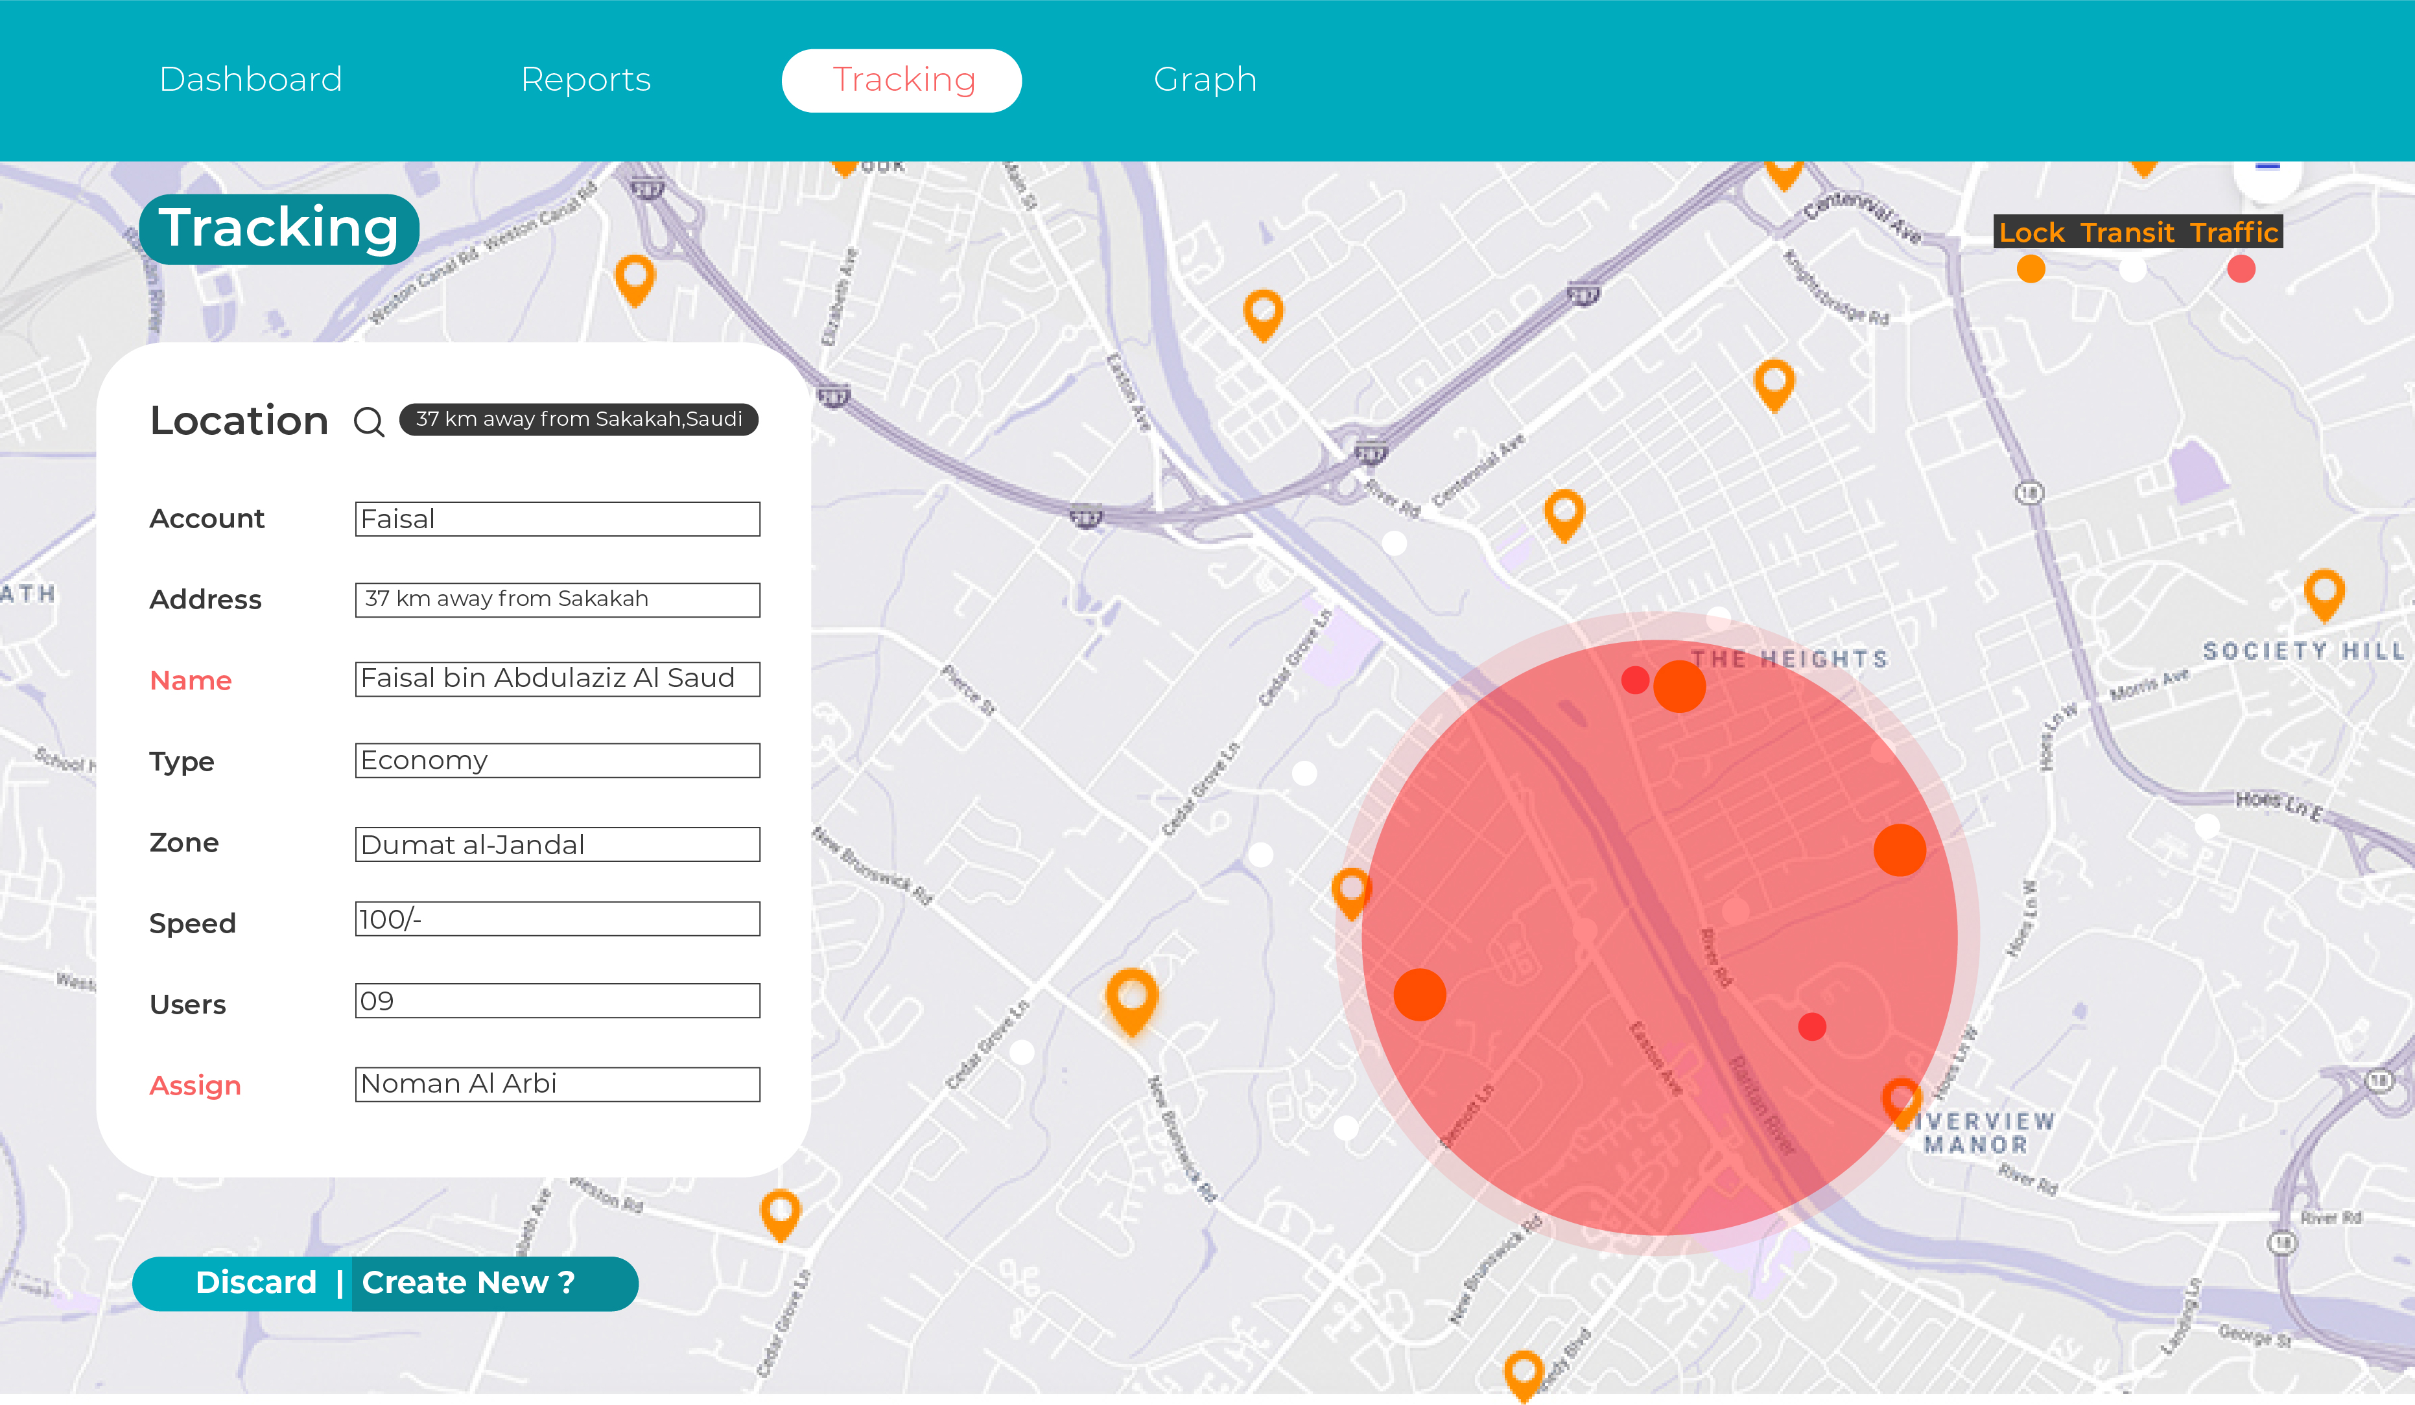Click the orange pin north of the 287 interchange
The image size is (2415, 1405).
[1263, 315]
